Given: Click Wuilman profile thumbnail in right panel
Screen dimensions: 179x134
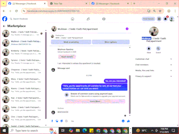Looking at the screenshot, I should pos(154,31).
